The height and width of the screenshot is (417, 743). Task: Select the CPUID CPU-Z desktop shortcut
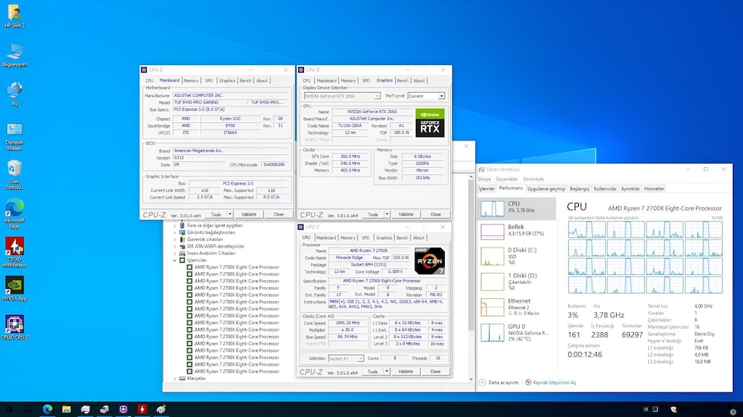tap(15, 327)
